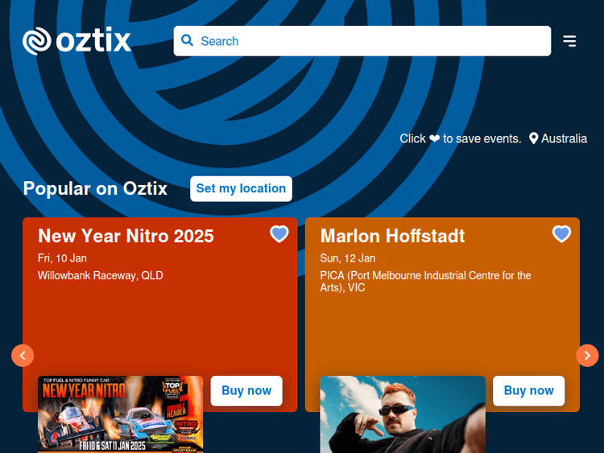The width and height of the screenshot is (604, 453).
Task: Go to previous carousel slide
Action: click(23, 356)
